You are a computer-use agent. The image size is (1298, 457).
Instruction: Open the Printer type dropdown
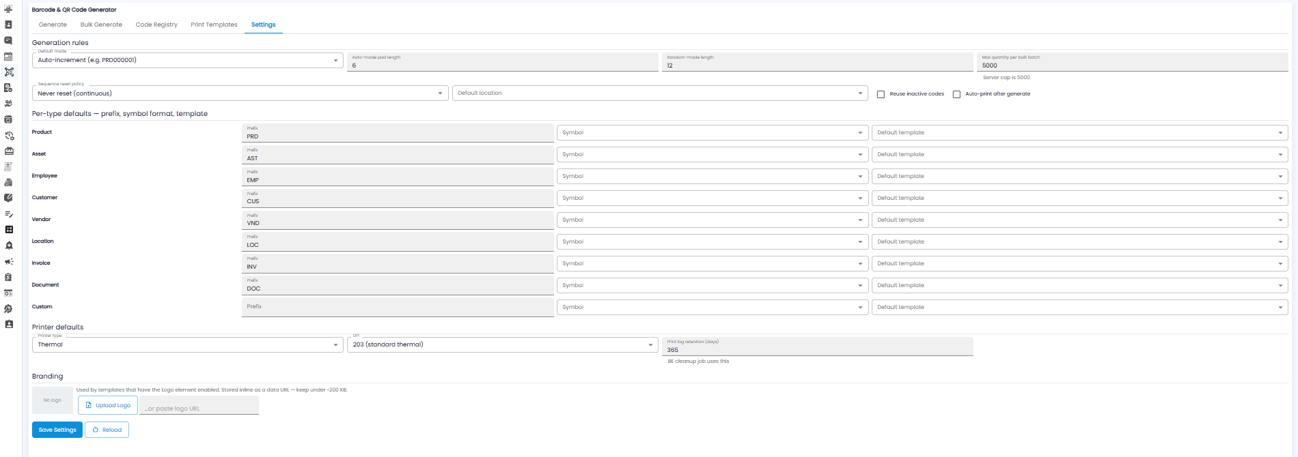(187, 344)
